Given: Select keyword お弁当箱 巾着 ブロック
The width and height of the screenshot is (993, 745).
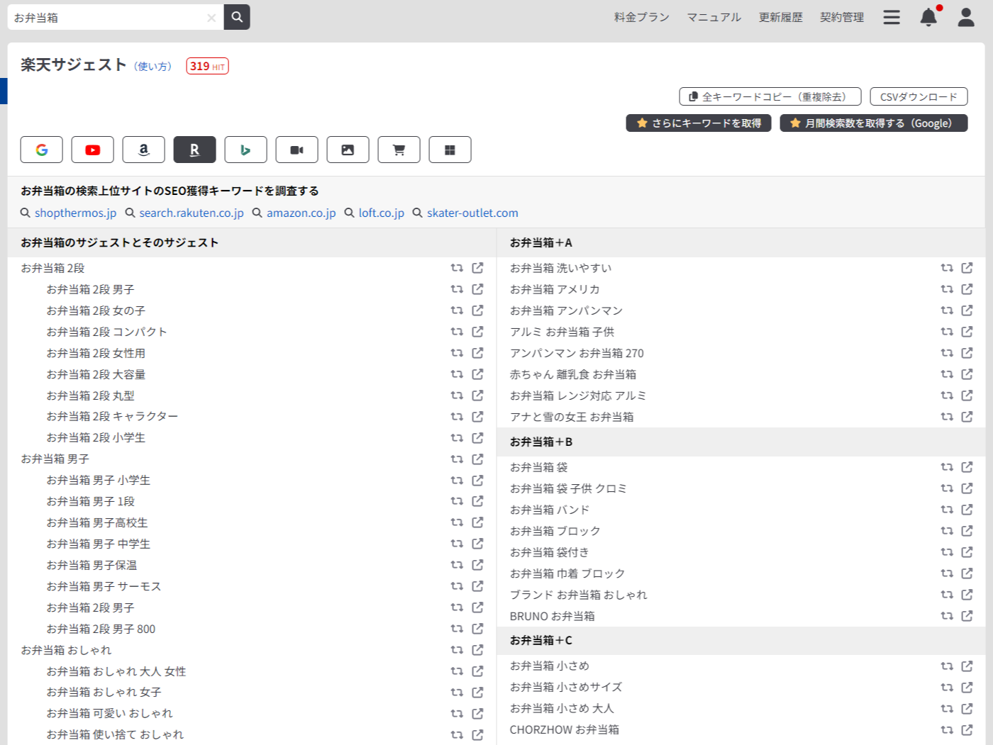Looking at the screenshot, I should [x=567, y=573].
